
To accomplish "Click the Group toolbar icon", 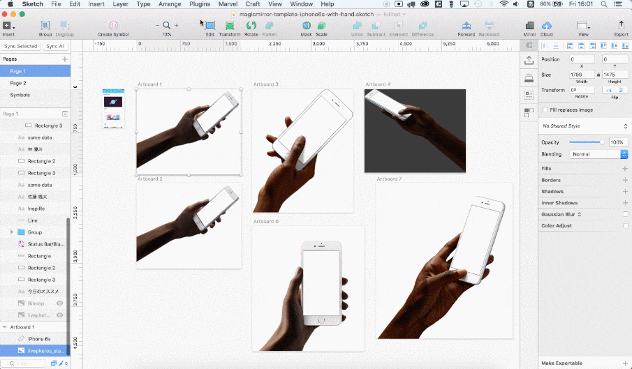I will [x=45, y=26].
